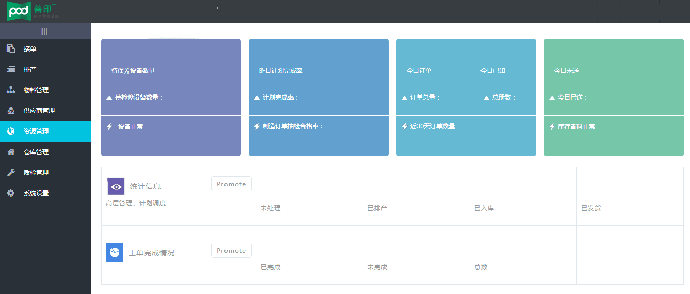Click the 接单 documents icon in sidebar
This screenshot has width=690, height=294.
(11, 48)
